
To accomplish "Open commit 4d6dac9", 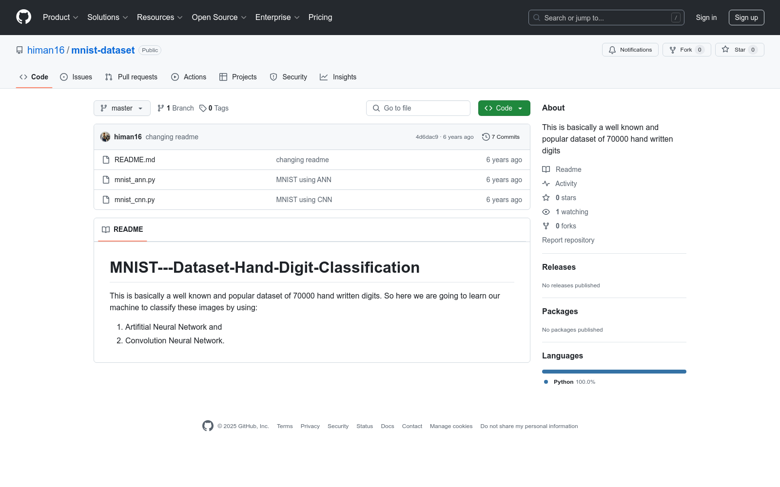I will (427, 137).
